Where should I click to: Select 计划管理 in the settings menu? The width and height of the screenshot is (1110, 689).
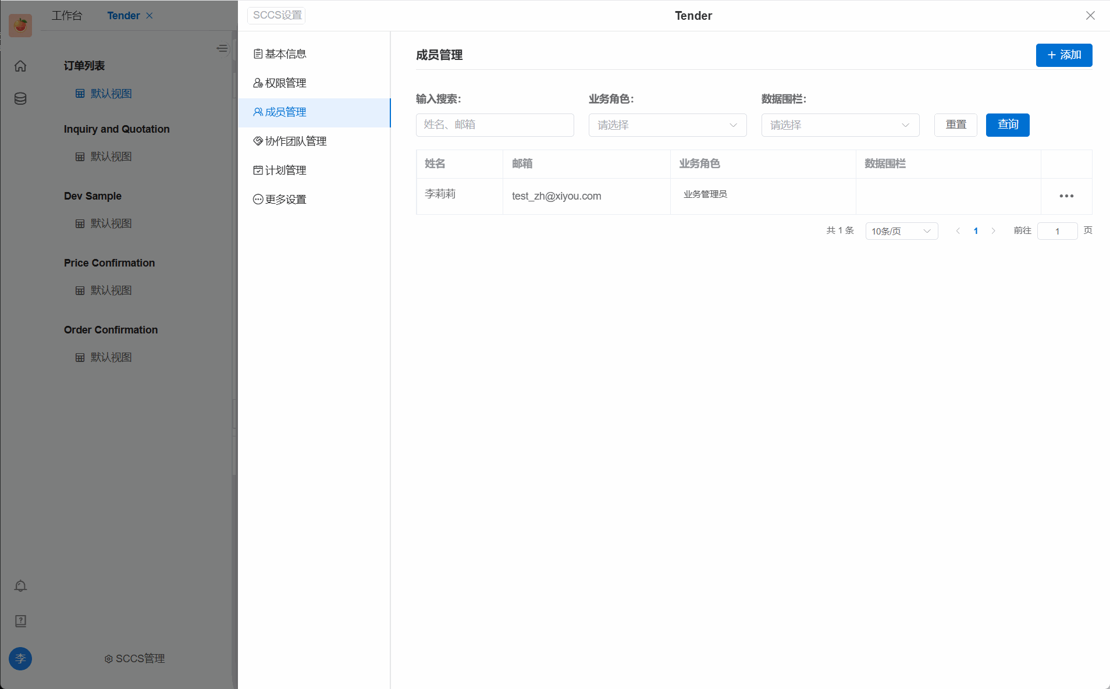tap(285, 171)
